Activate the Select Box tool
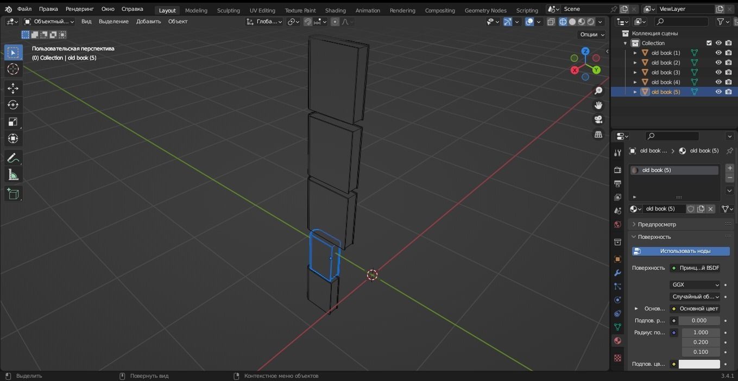Screen dimensions: 738x381 [x=13, y=52]
